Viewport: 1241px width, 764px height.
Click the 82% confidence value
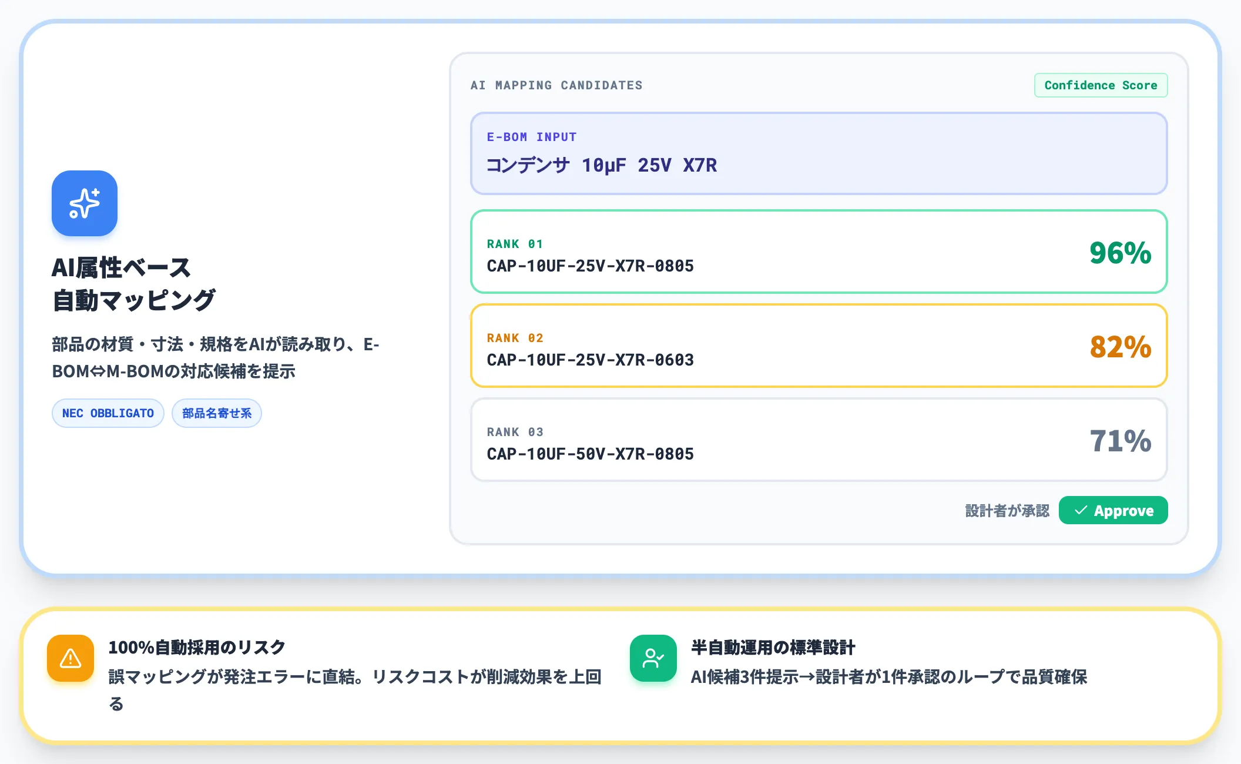(x=1120, y=347)
